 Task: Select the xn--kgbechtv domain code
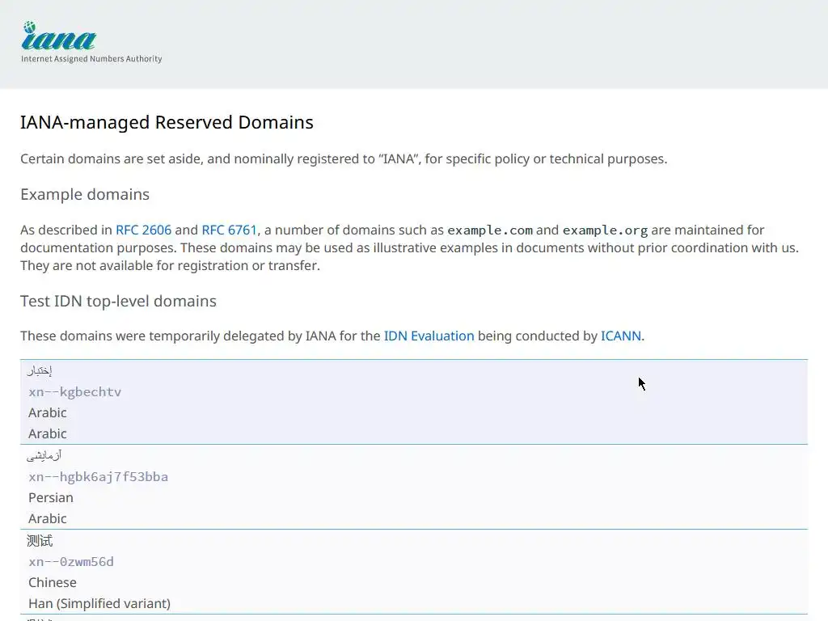74,392
